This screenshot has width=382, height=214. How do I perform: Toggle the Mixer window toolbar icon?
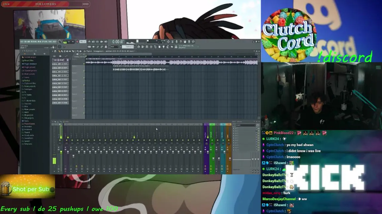click(x=151, y=47)
